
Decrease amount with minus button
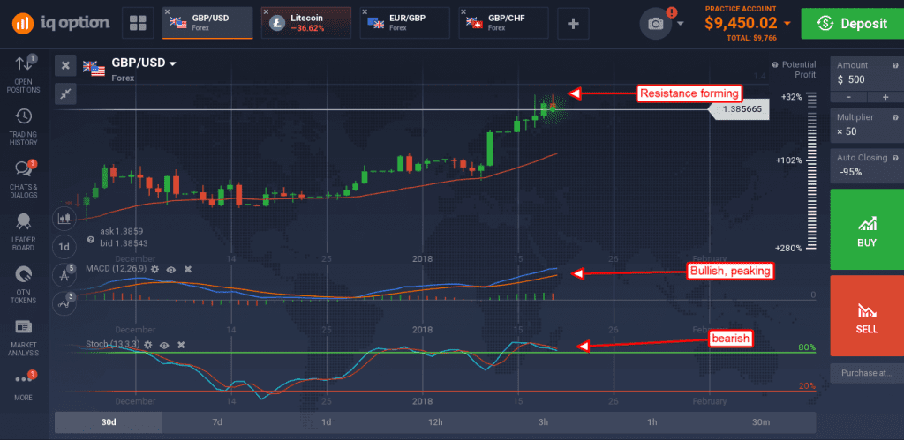tap(848, 97)
